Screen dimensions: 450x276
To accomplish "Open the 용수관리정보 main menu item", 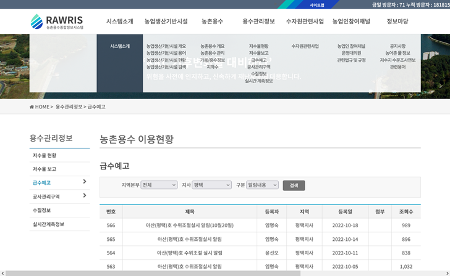I will coord(258,21).
